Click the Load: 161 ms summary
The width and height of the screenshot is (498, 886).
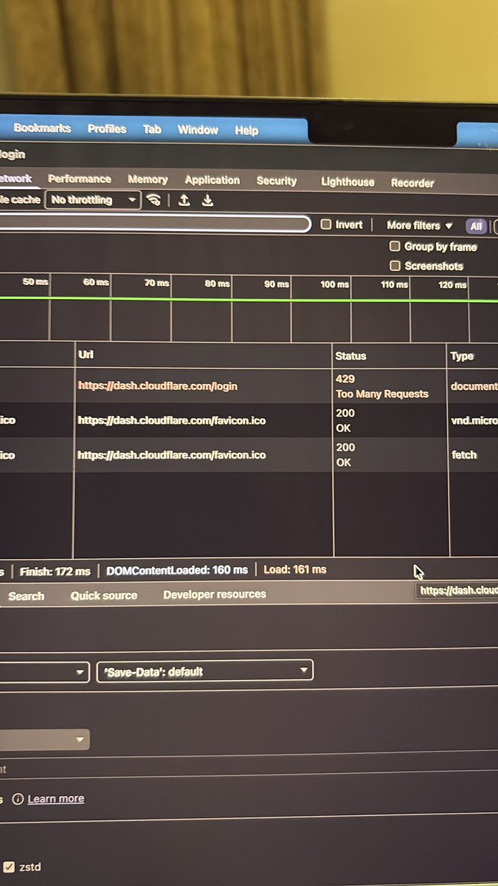click(x=294, y=569)
